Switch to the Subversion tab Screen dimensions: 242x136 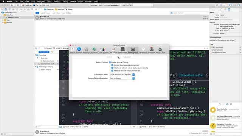click(127, 57)
